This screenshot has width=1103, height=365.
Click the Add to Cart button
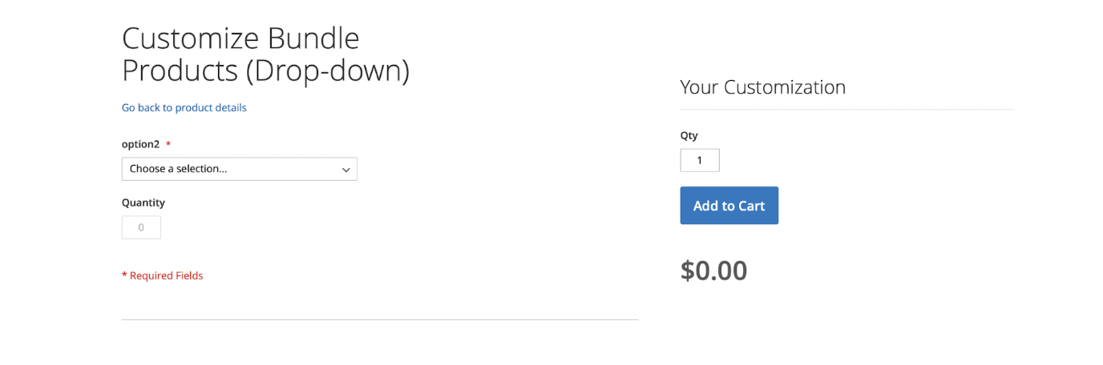click(x=729, y=206)
